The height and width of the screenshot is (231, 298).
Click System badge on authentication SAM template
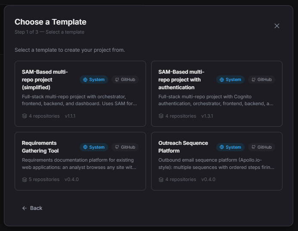[x=230, y=80]
